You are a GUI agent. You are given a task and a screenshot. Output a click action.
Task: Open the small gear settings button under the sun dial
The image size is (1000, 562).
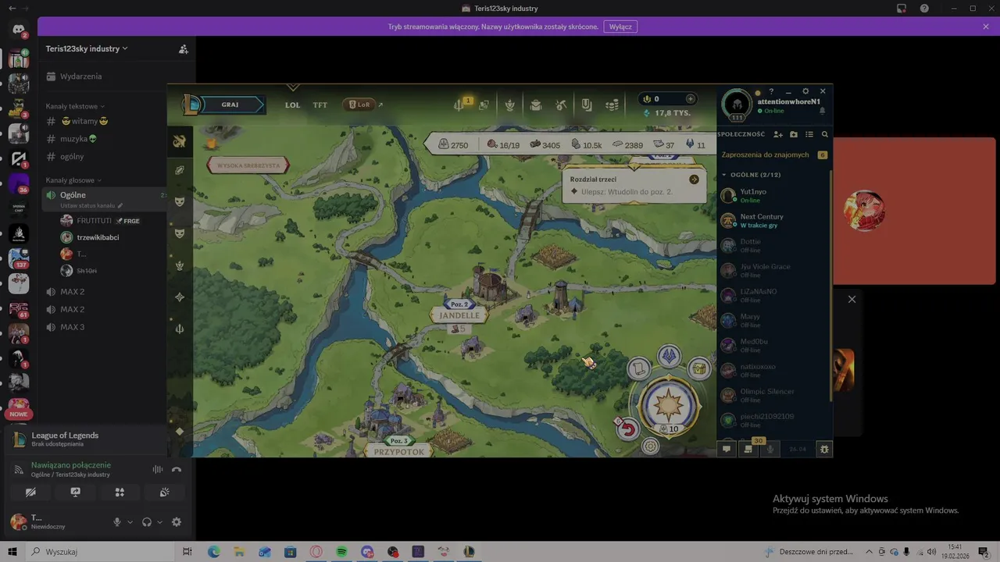pyautogui.click(x=651, y=446)
